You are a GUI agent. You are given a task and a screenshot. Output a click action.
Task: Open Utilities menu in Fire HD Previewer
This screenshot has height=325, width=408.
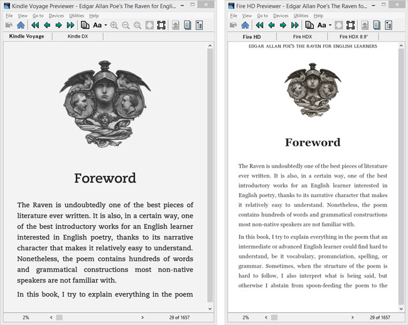301,16
